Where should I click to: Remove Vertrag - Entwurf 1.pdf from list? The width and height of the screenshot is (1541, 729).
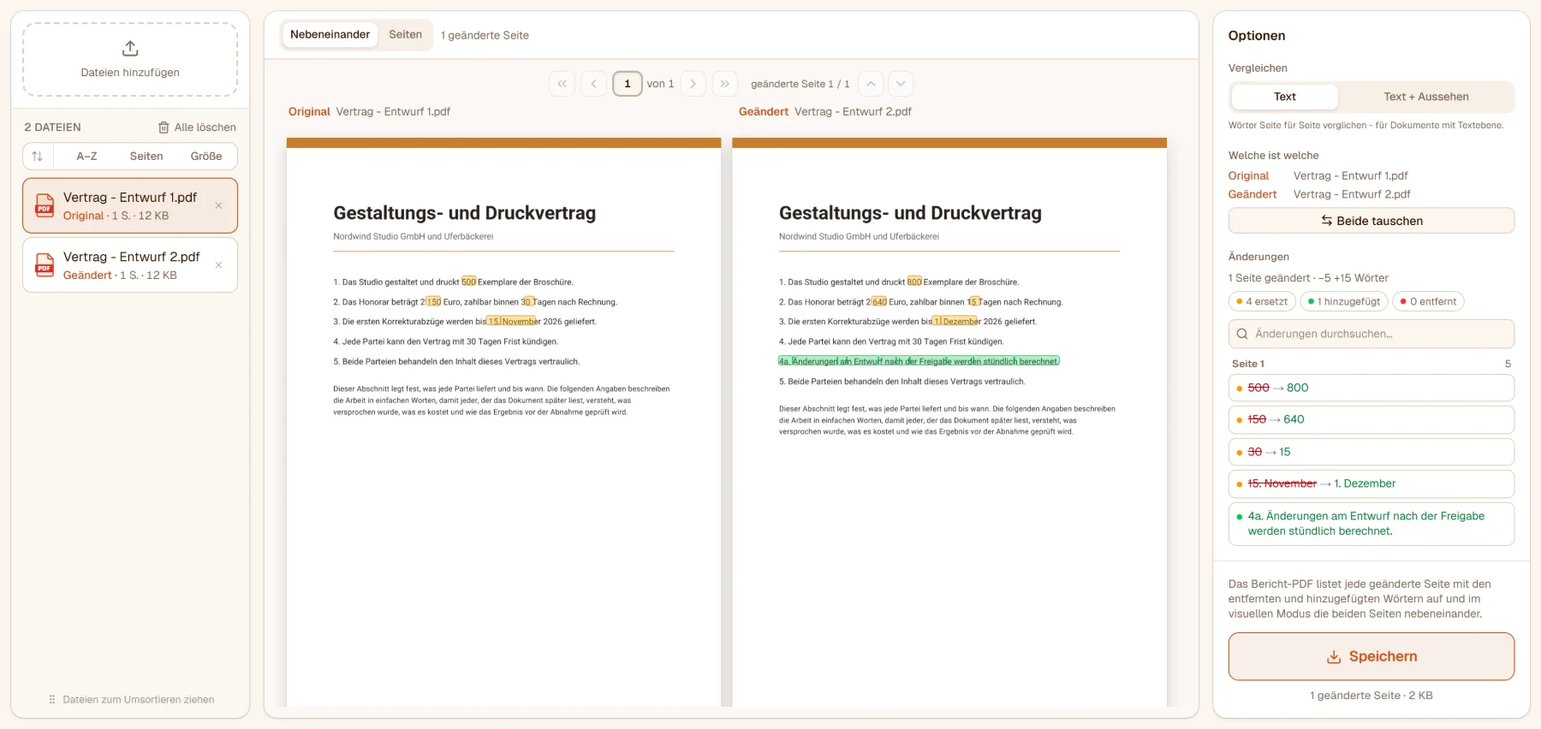tap(218, 205)
